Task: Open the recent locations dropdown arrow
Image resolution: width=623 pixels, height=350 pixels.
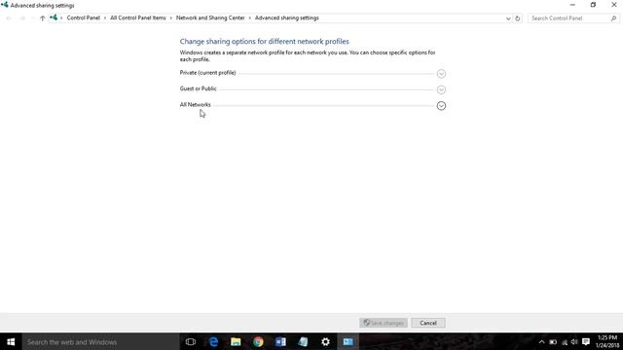Action: click(33, 18)
